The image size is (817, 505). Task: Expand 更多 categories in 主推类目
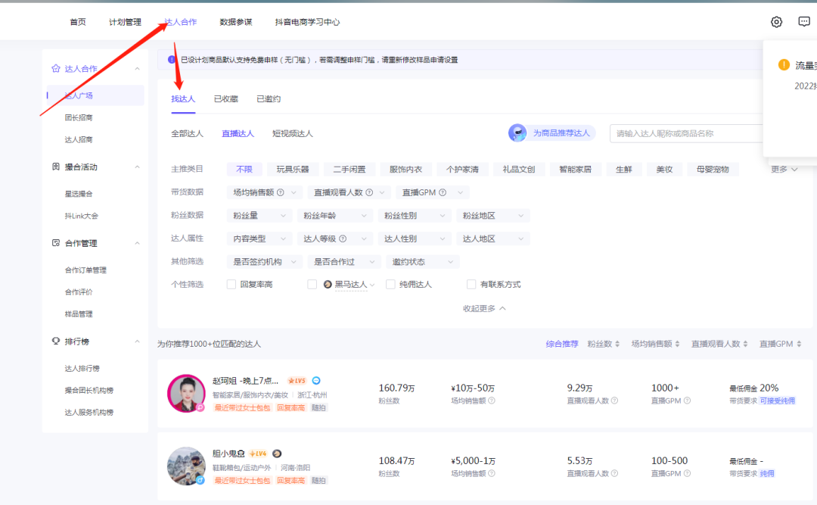[x=784, y=169]
